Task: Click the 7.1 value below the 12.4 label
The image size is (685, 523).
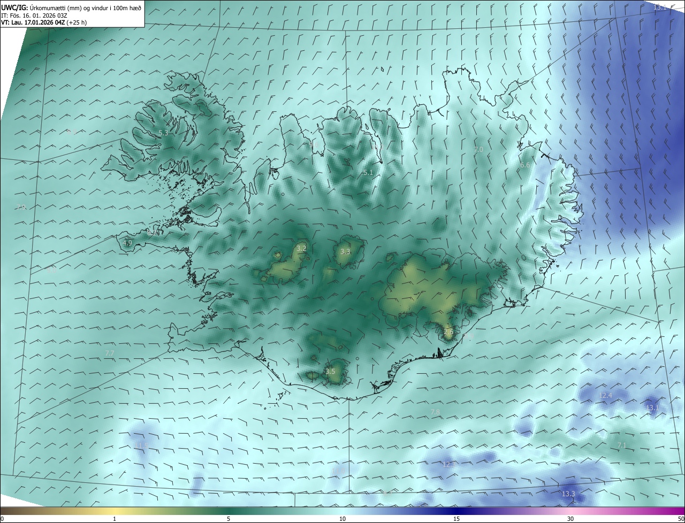Action: point(622,445)
